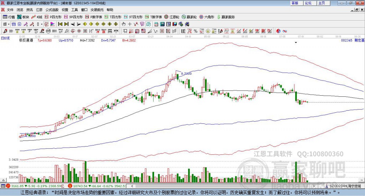Screen dimensions: 365x196
Task: Select the hand pan tool
Action: coord(124,24)
